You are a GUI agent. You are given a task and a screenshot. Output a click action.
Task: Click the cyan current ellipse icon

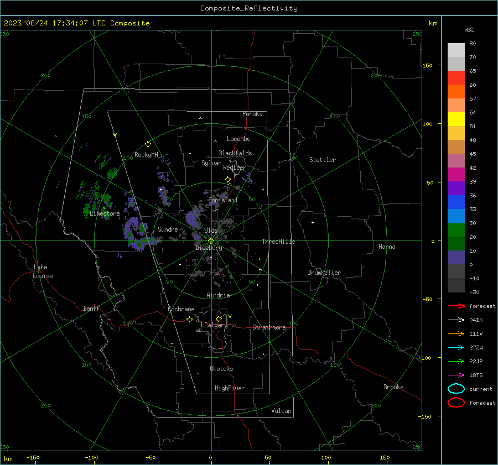pyautogui.click(x=456, y=389)
